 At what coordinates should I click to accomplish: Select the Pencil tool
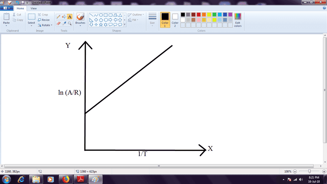click(x=58, y=17)
